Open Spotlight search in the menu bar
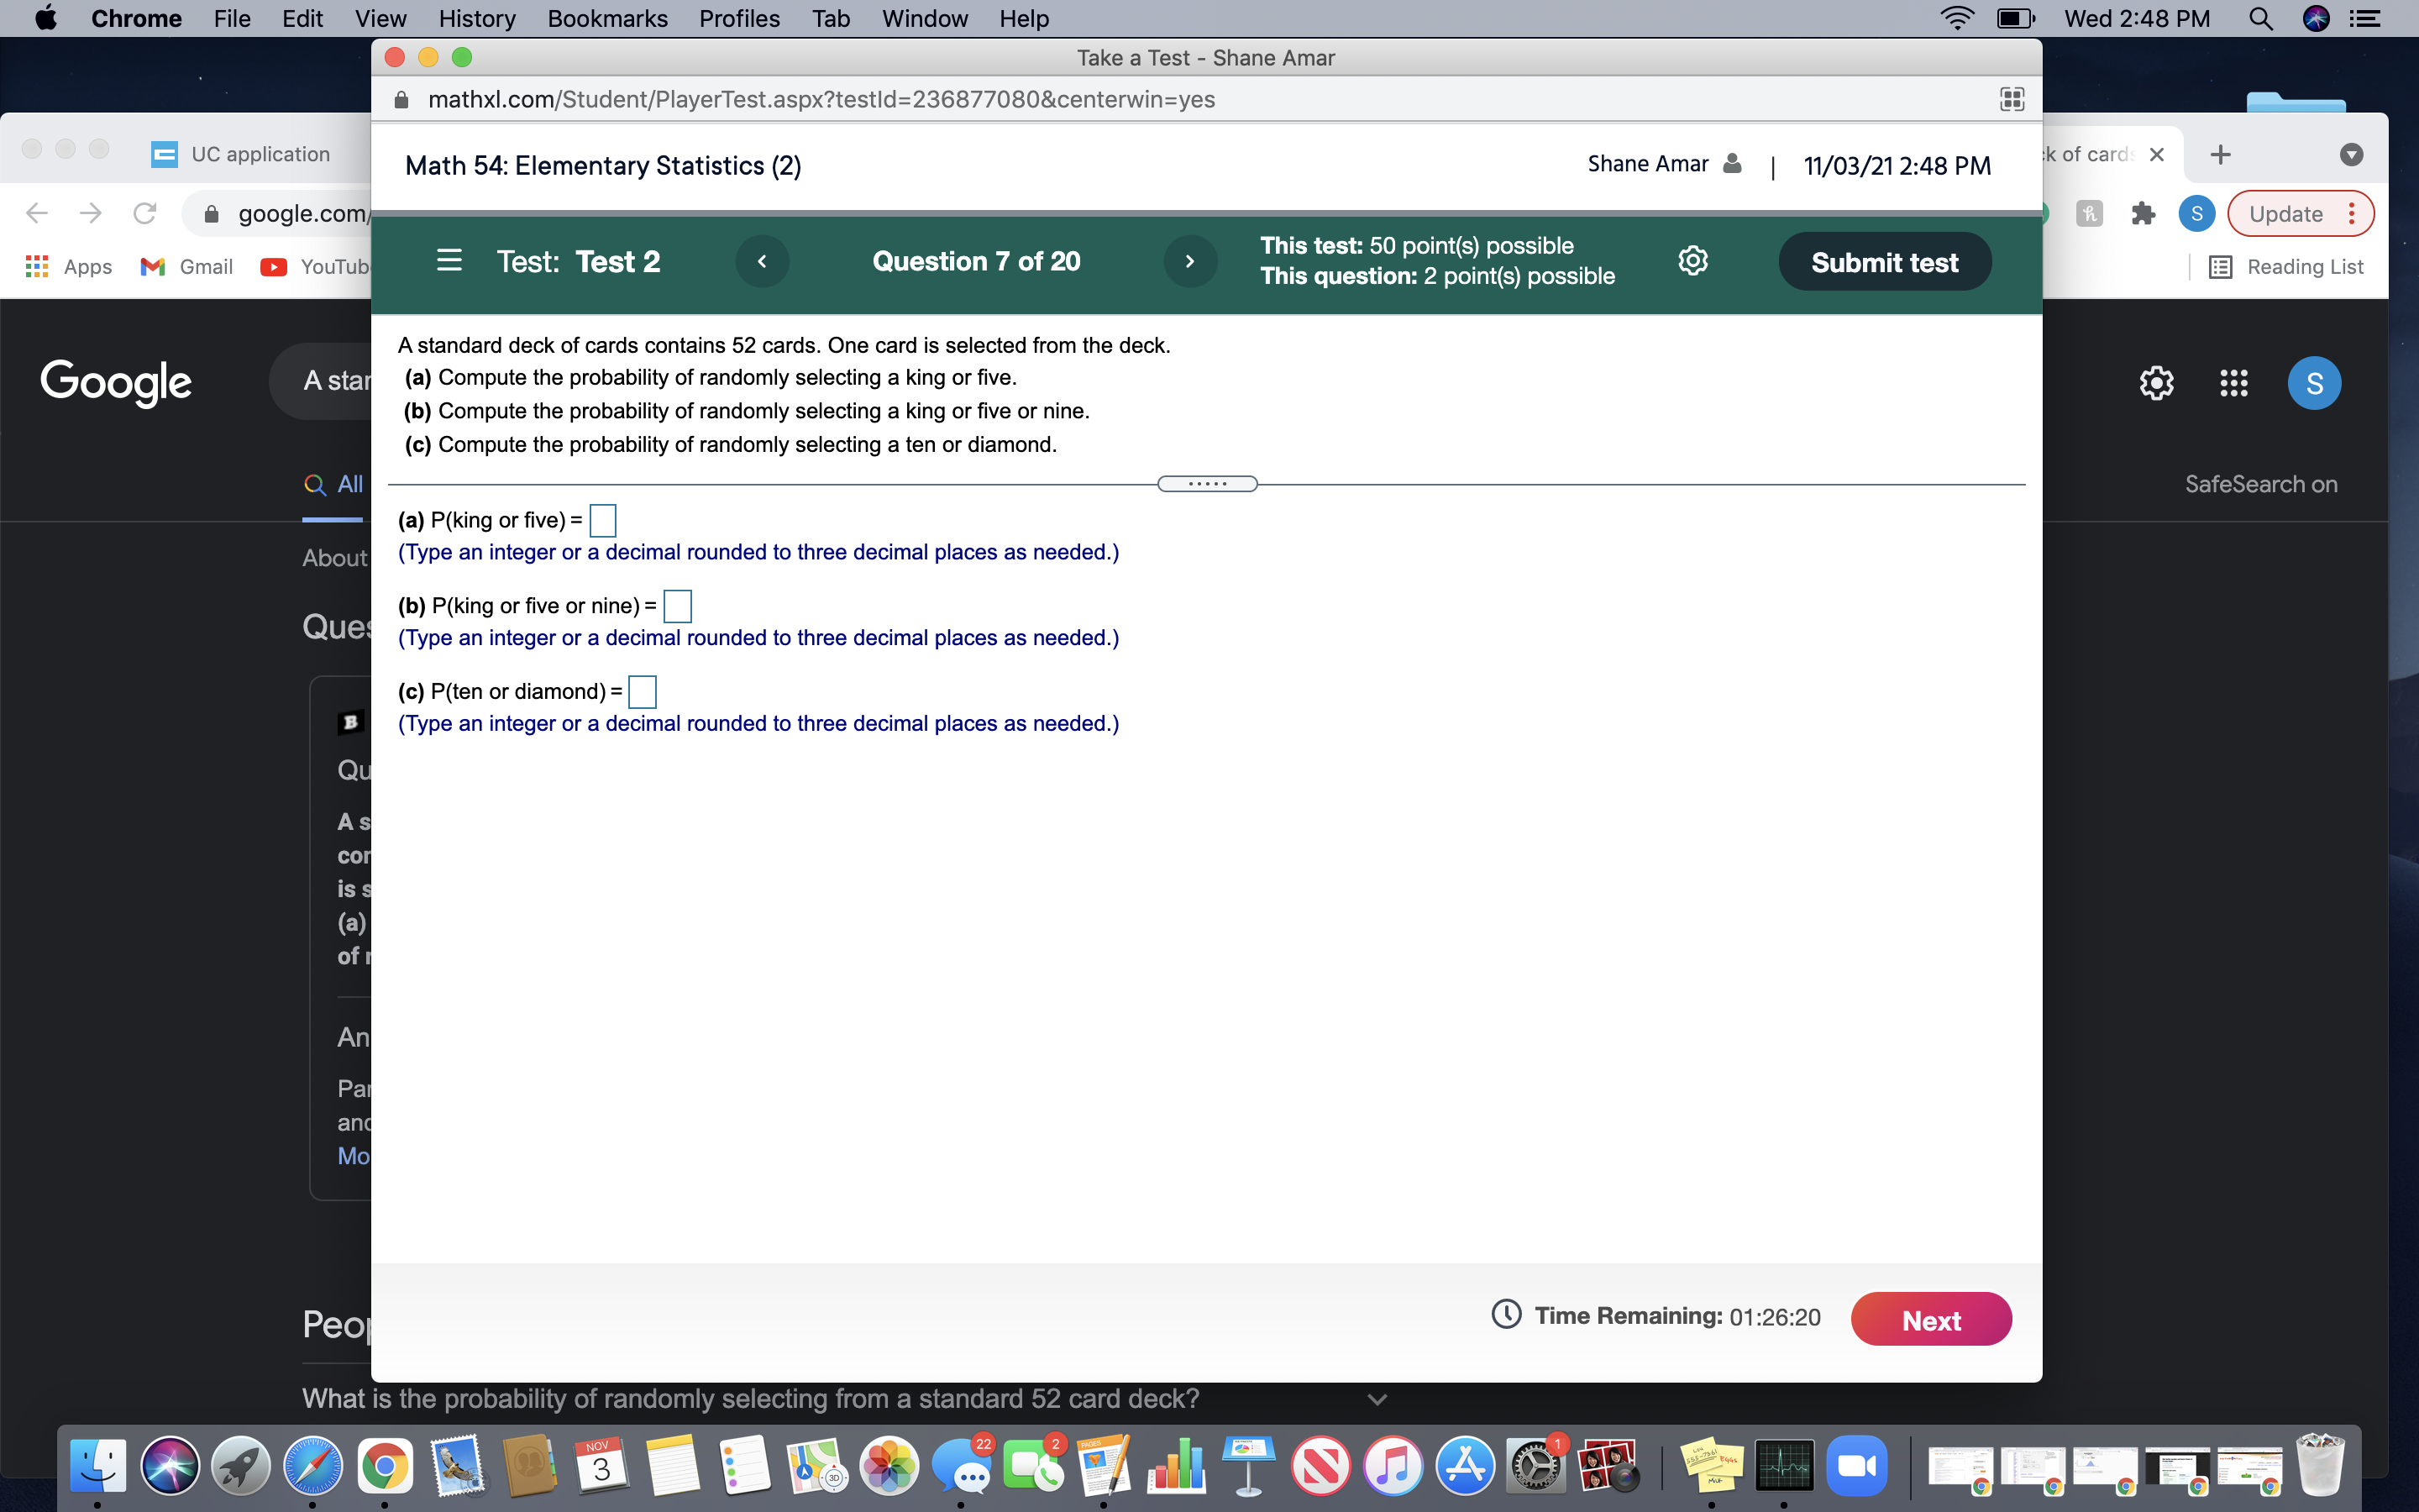 tap(2262, 18)
